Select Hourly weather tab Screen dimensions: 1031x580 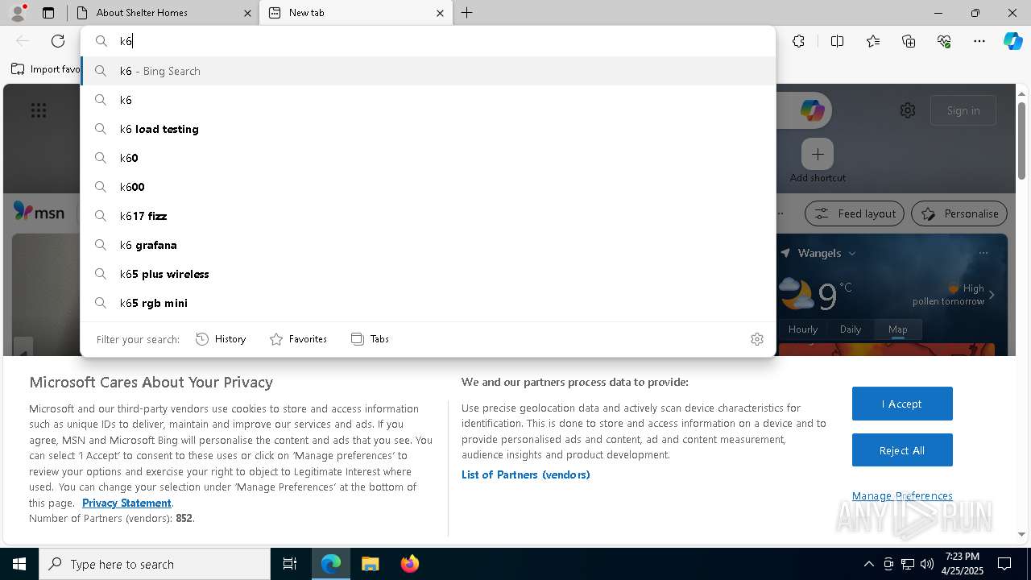point(803,329)
